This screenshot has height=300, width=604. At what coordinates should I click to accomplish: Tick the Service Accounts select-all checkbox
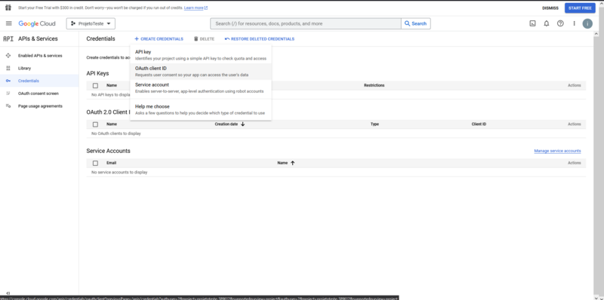[x=96, y=163]
